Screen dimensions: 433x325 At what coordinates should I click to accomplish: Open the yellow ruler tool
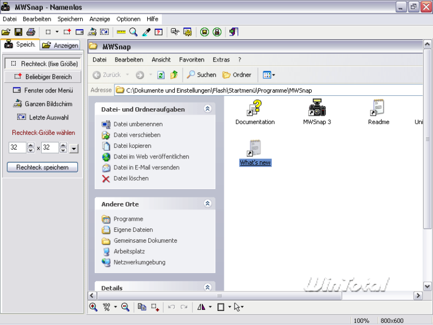click(x=121, y=32)
